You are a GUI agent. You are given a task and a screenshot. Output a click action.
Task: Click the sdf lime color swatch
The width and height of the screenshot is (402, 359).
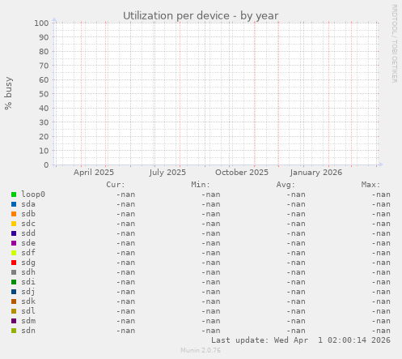[x=14, y=253]
